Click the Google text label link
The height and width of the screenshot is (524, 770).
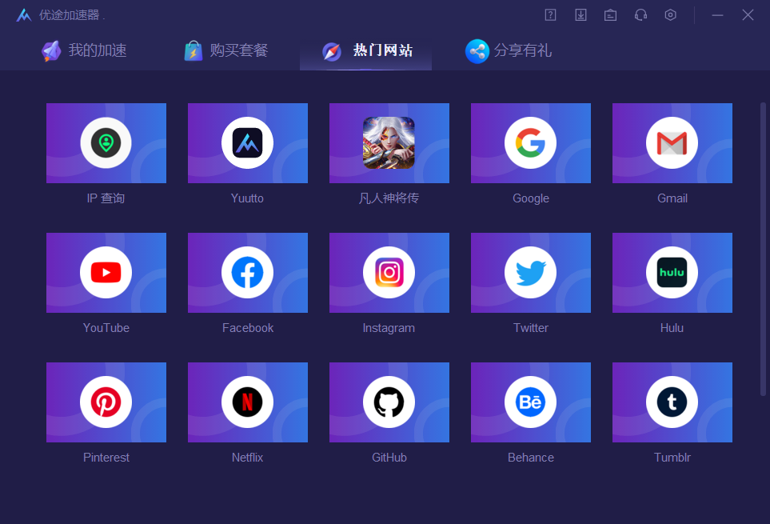531,198
